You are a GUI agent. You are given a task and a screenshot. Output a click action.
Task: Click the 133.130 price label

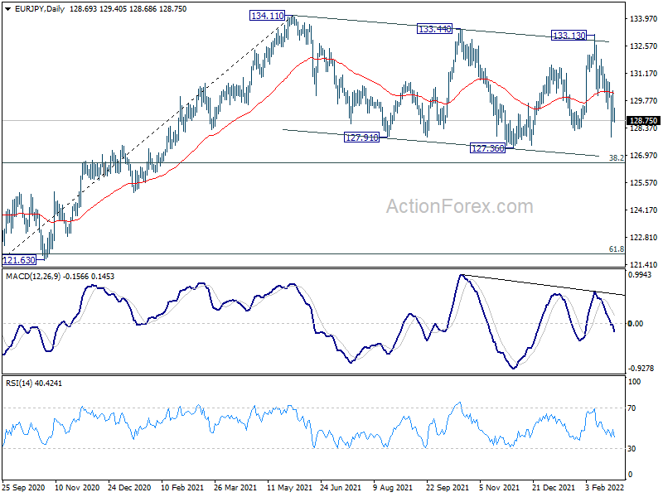[569, 36]
